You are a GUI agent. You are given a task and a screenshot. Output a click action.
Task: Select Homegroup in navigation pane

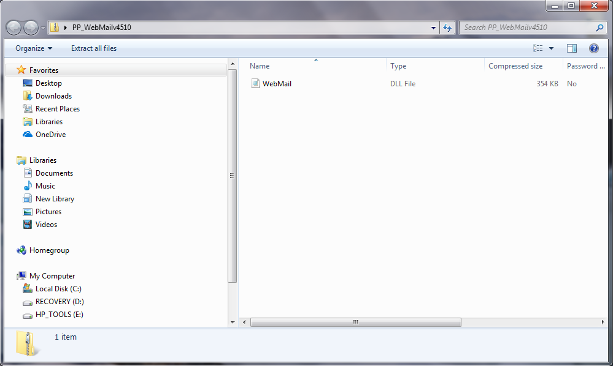pyautogui.click(x=49, y=250)
